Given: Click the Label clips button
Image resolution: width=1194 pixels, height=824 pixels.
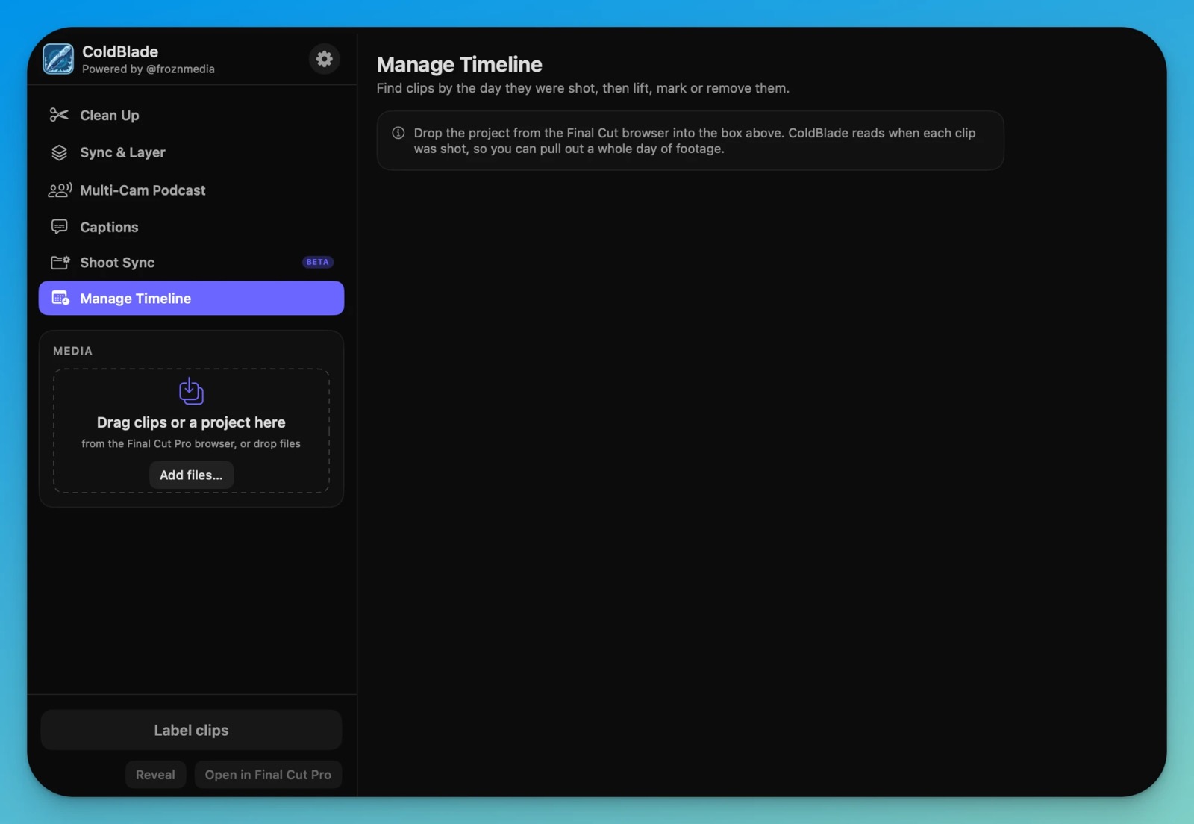Looking at the screenshot, I should pyautogui.click(x=191, y=731).
